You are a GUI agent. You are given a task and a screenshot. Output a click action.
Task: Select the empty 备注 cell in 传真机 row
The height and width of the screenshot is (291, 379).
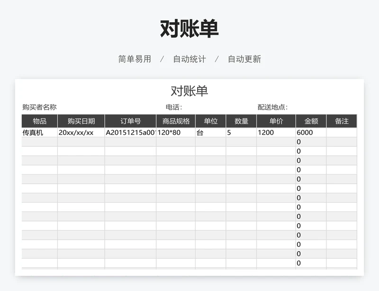point(342,132)
